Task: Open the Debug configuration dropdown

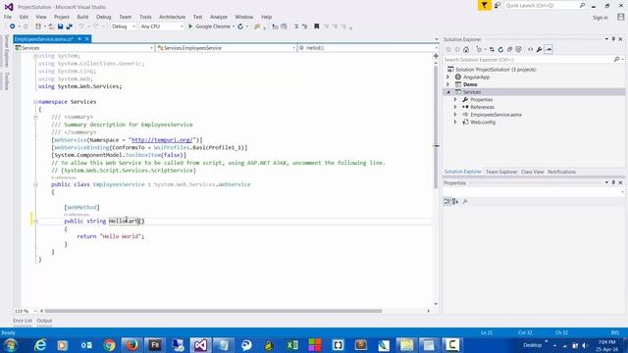Action: pyautogui.click(x=124, y=26)
